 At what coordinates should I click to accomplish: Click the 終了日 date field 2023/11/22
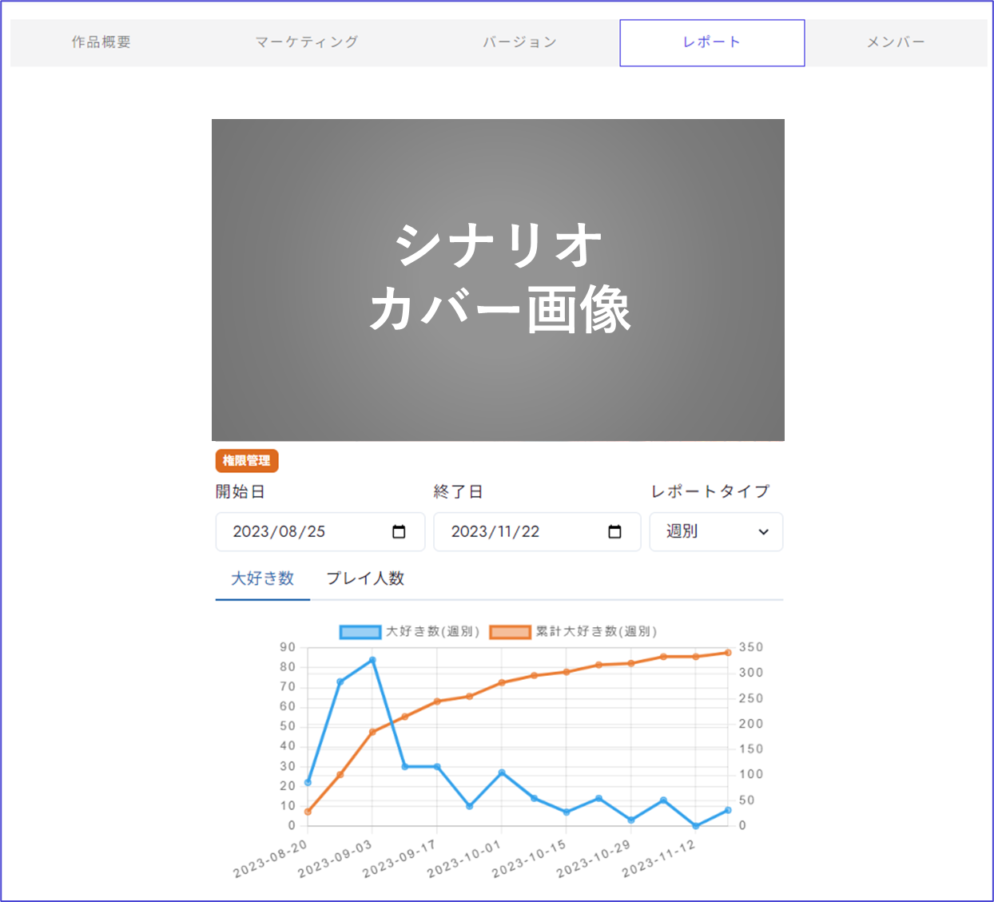[x=519, y=532]
